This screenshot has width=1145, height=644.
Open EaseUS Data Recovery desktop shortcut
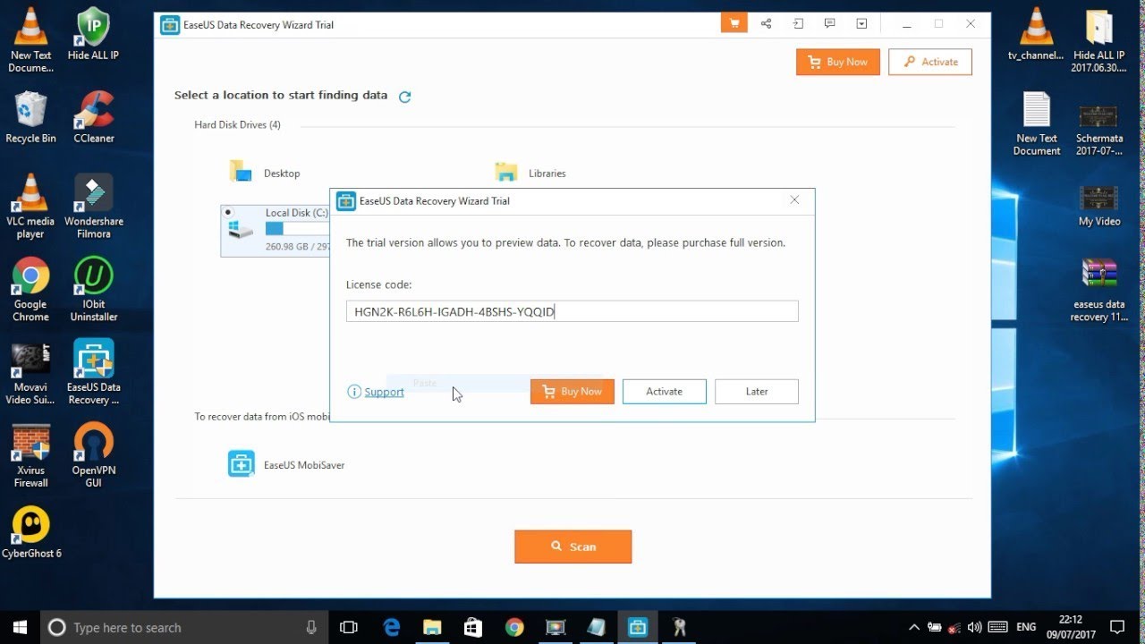pos(93,373)
